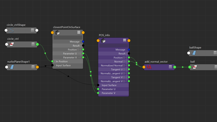Screen dimensions: 217x122
Task: Click the circle_ctrlShape curve icon
Action: tap(11, 30)
